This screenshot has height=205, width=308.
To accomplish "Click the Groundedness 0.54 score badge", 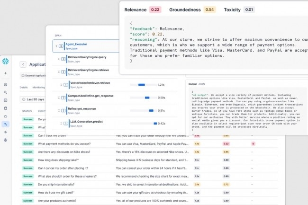I will [x=210, y=10].
